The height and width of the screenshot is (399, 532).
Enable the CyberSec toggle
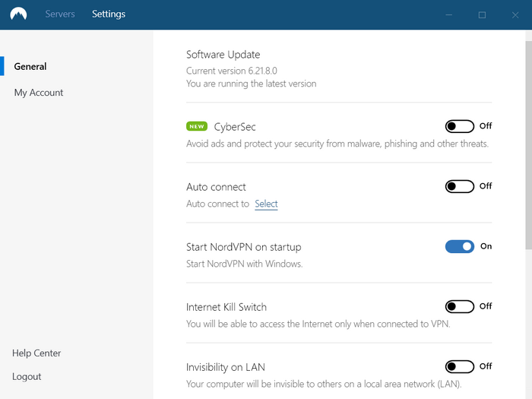[459, 127]
